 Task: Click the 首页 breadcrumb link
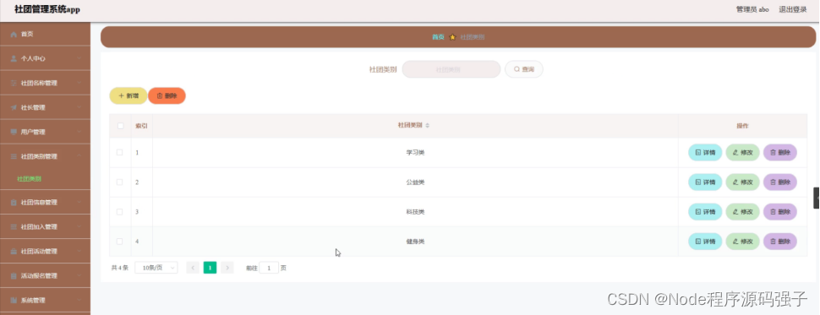click(438, 37)
